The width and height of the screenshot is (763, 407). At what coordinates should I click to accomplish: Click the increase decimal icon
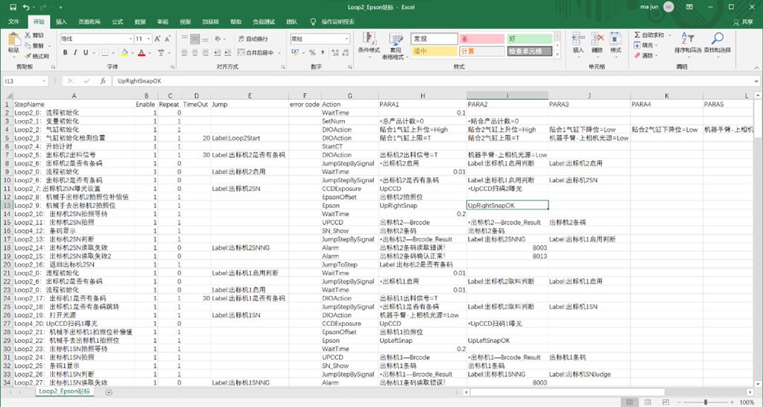pos(336,53)
